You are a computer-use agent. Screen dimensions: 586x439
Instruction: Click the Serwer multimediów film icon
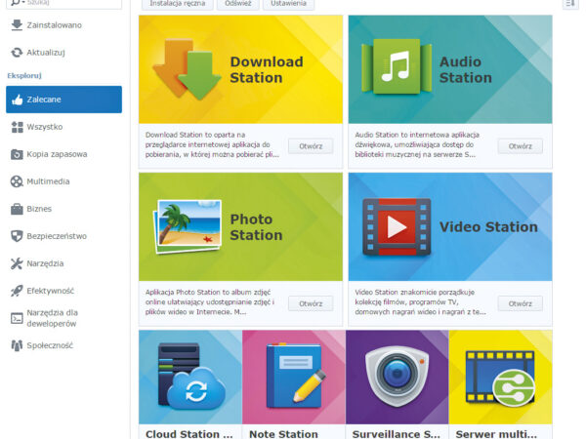[x=500, y=377]
